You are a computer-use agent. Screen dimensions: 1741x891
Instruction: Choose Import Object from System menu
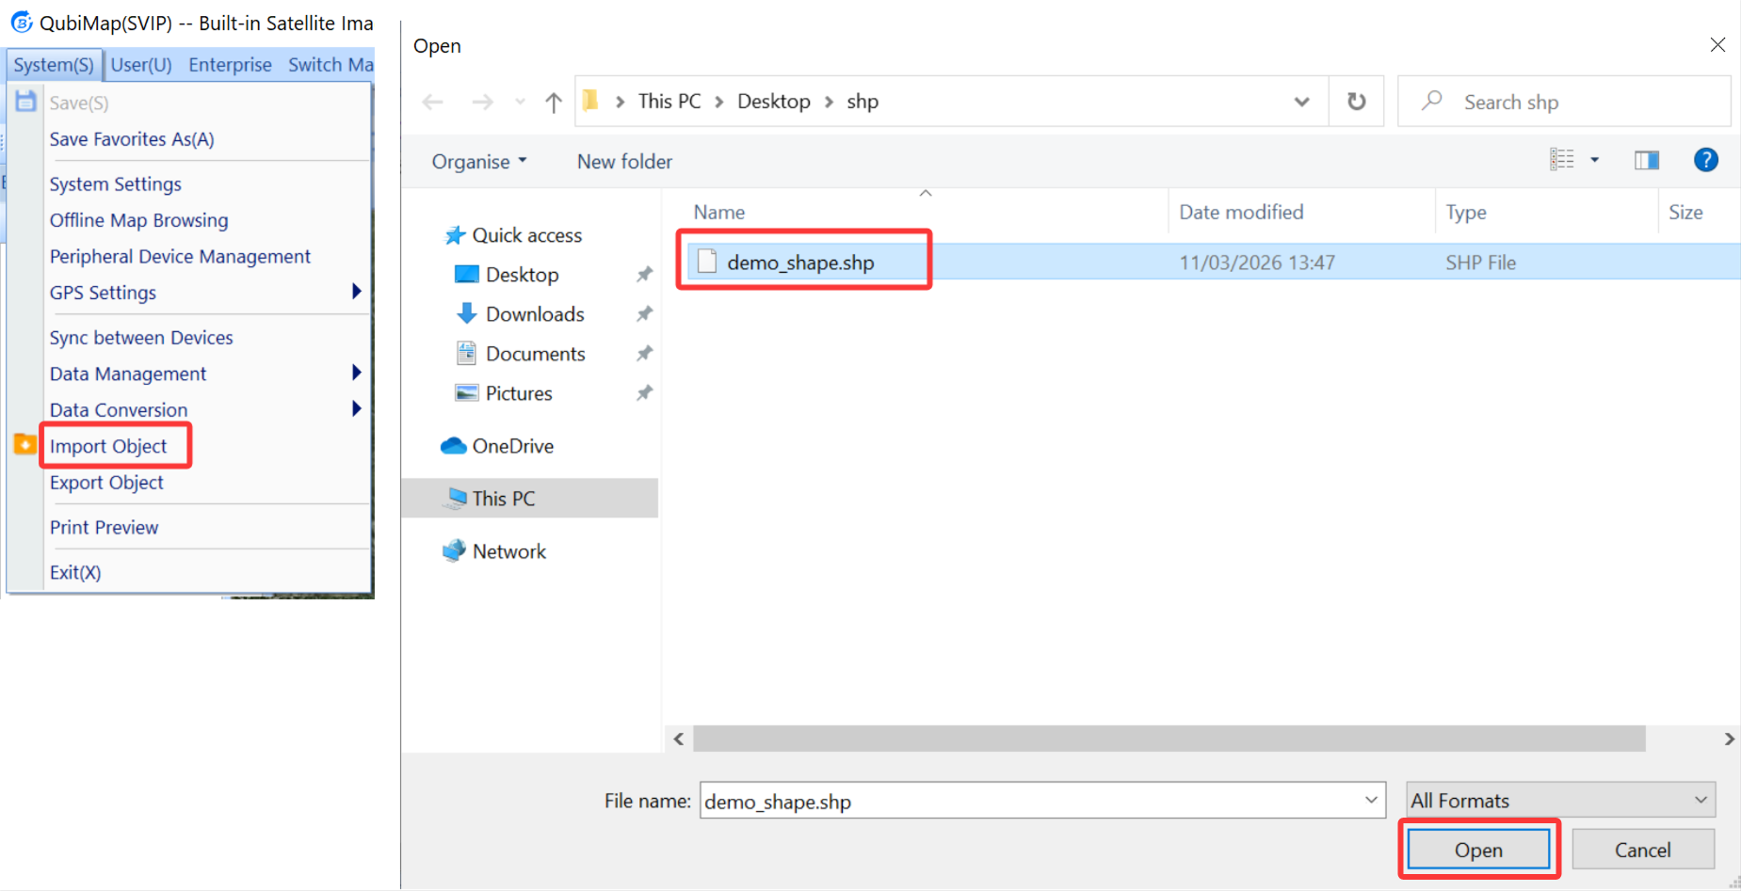pos(108,446)
